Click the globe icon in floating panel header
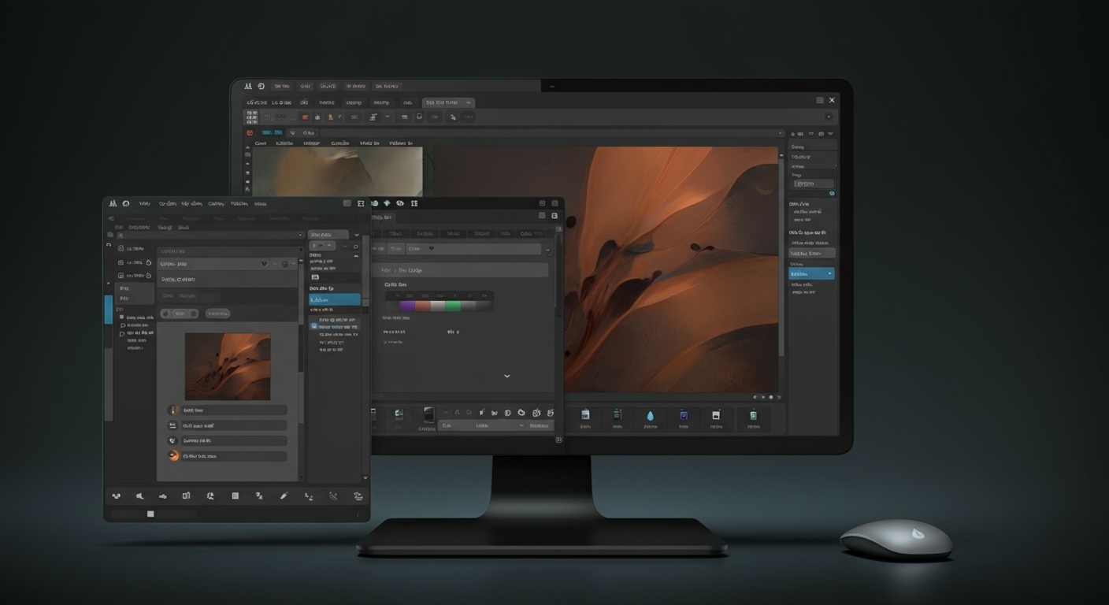Image resolution: width=1109 pixels, height=605 pixels. pos(399,202)
